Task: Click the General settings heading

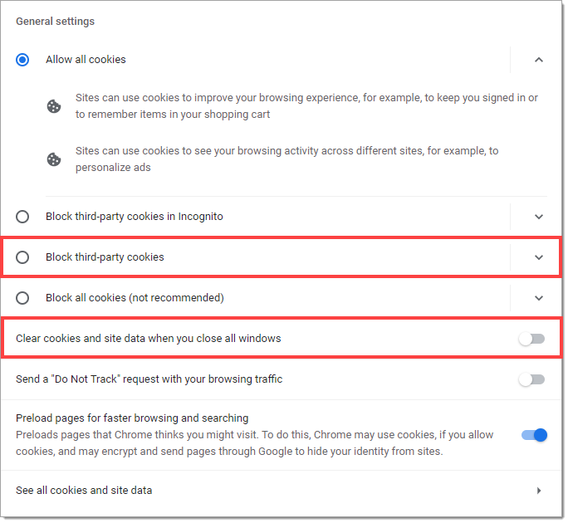Action: point(55,22)
